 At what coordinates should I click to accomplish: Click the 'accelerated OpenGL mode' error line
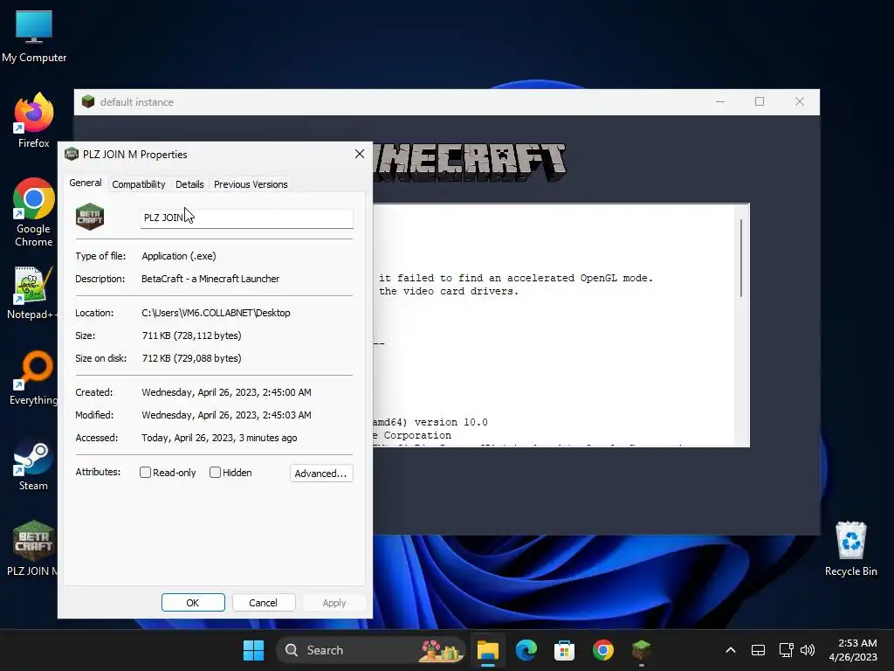(516, 278)
